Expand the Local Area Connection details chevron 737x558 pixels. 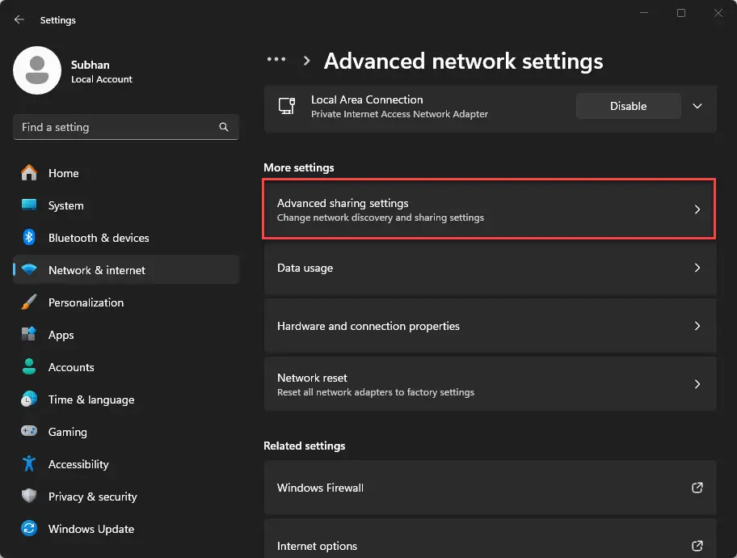[x=697, y=106]
